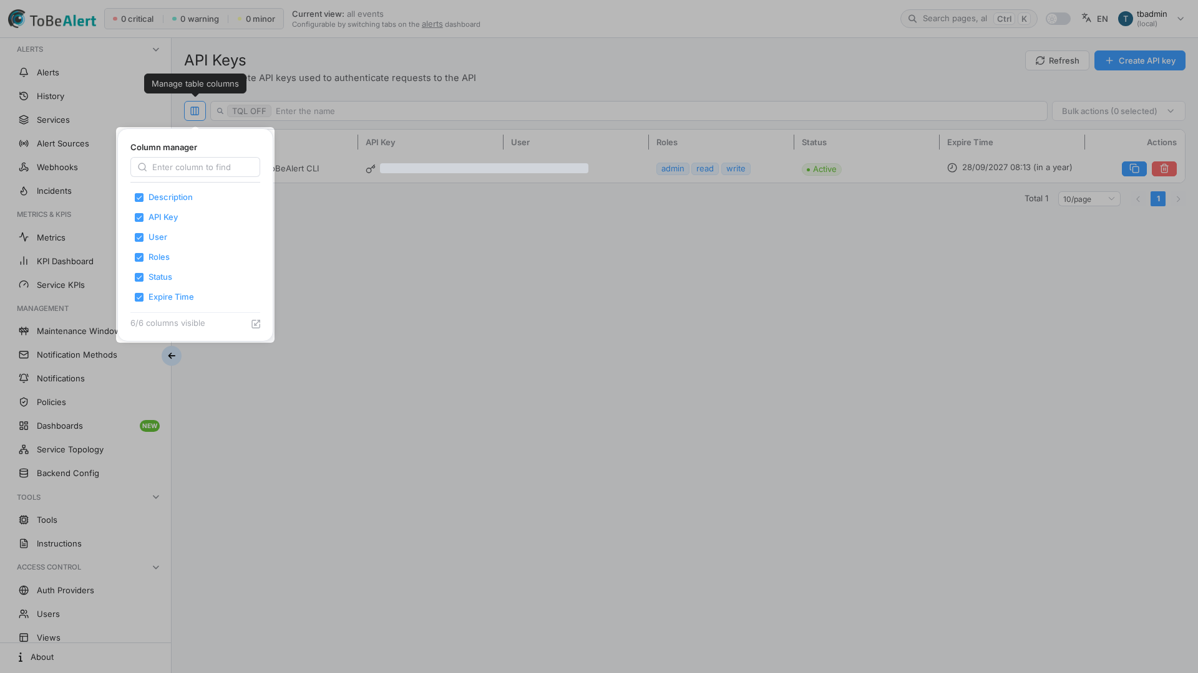
Task: Click the Manage table columns icon
Action: [195, 111]
